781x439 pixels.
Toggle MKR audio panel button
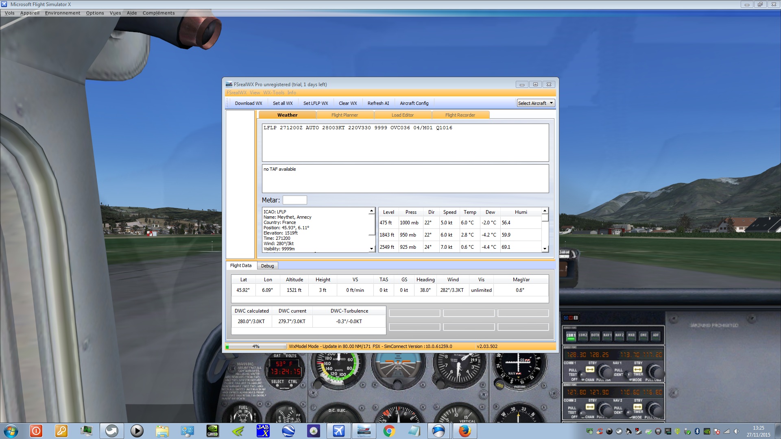pos(631,336)
